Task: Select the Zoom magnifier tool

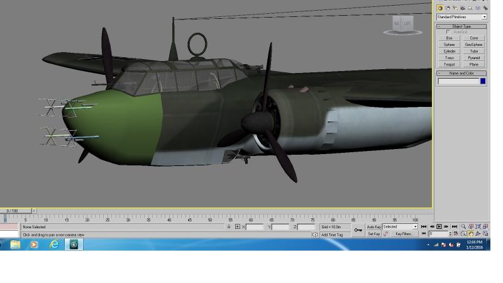Action: 463,226
